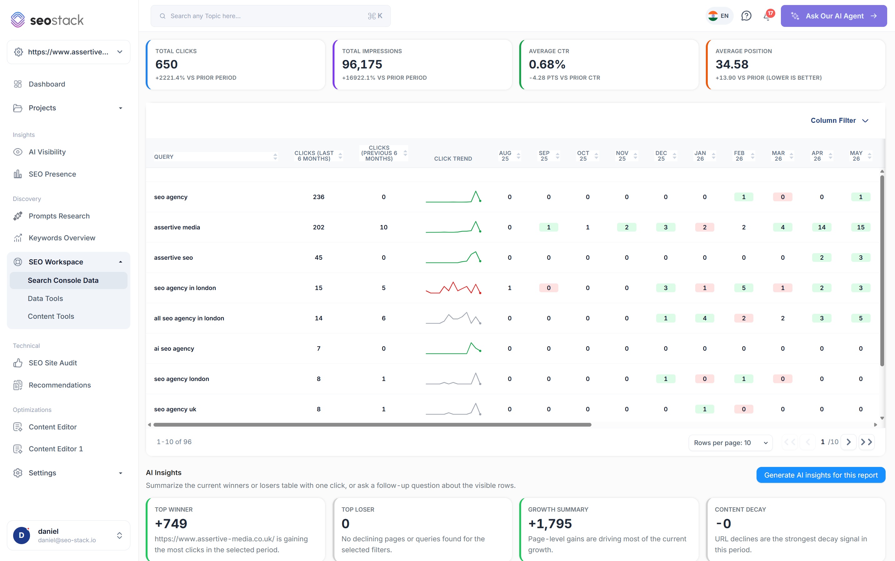
Task: Go to Keywords Overview
Action: [62, 238]
